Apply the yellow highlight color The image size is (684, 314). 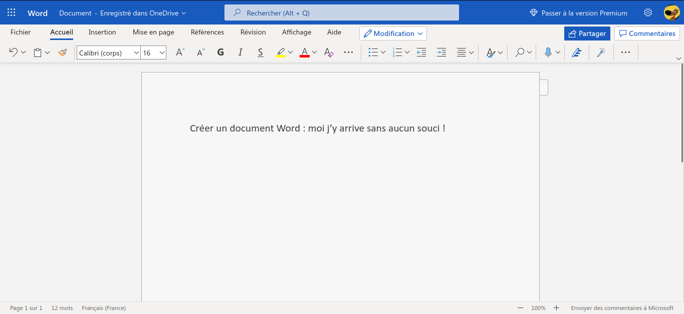click(281, 52)
